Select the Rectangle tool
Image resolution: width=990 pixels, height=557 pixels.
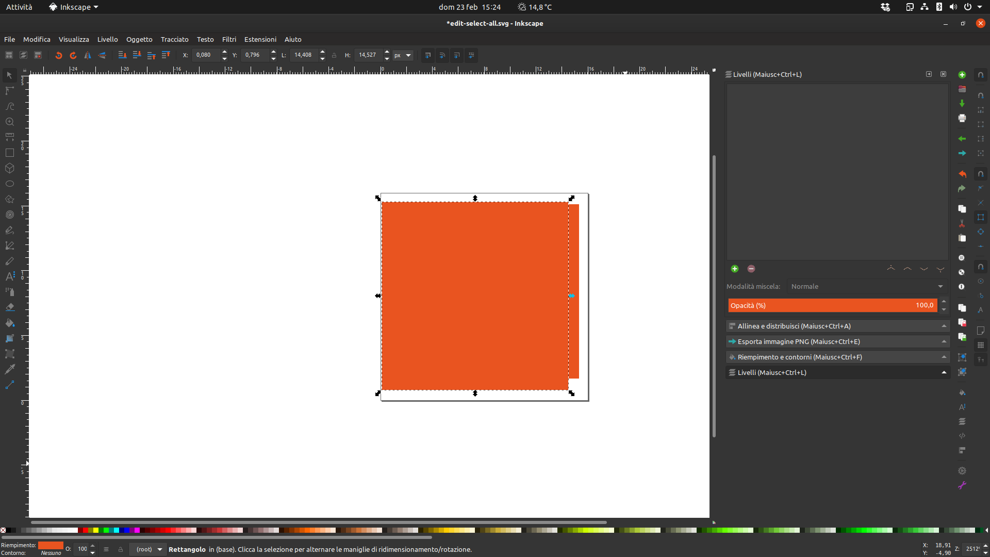click(9, 153)
